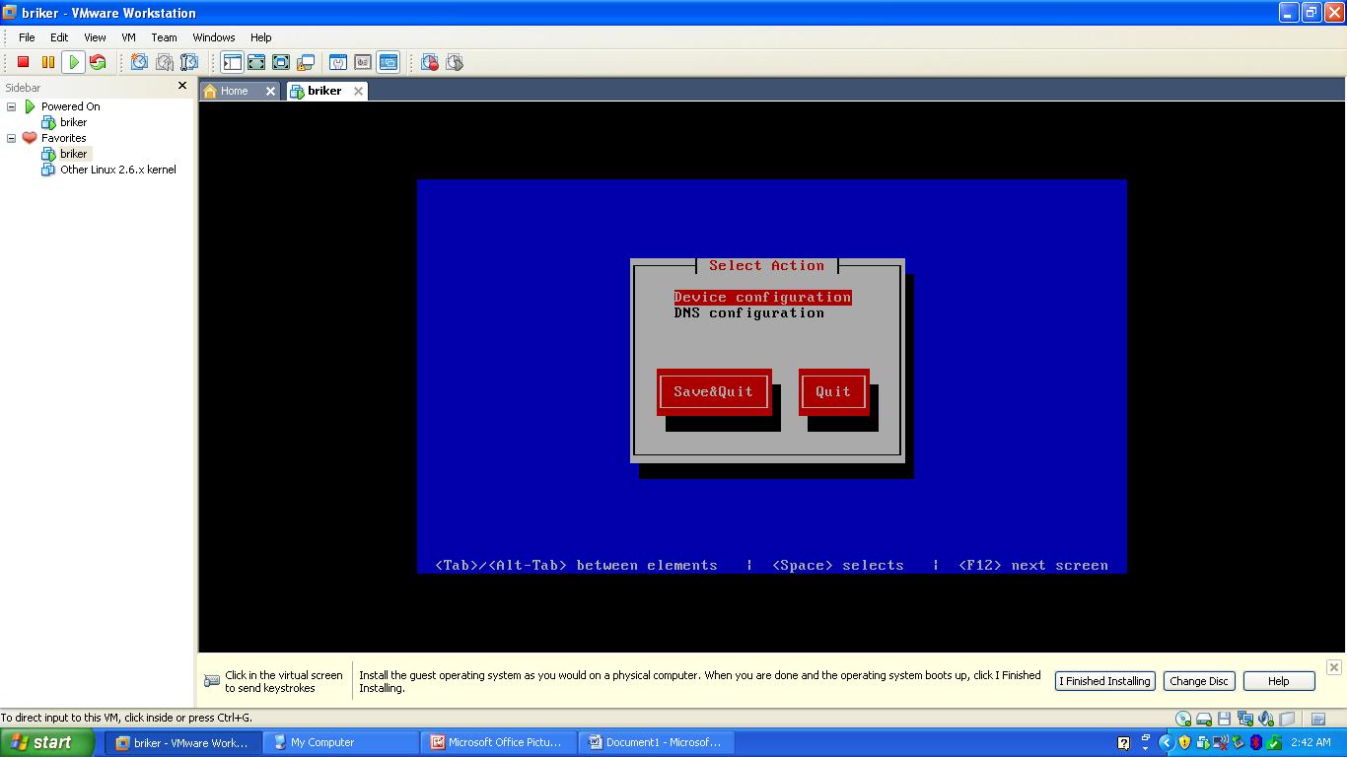Close the Sidebar panel
1347x757 pixels.
(x=181, y=86)
